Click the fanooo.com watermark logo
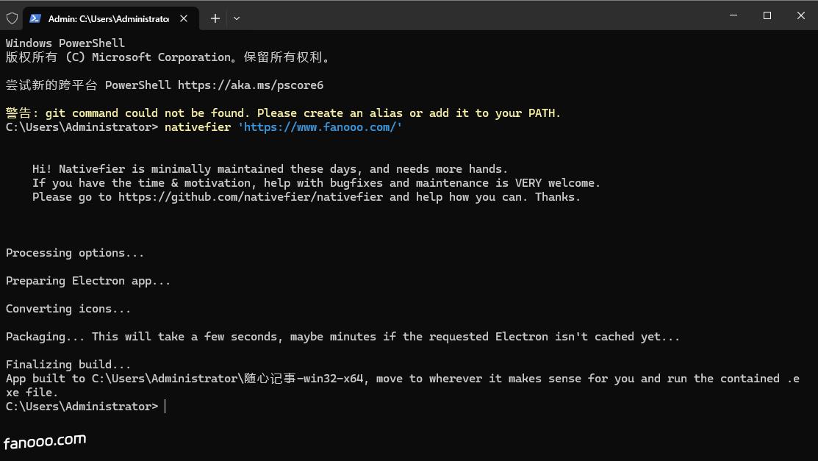The height and width of the screenshot is (461, 818). point(45,442)
